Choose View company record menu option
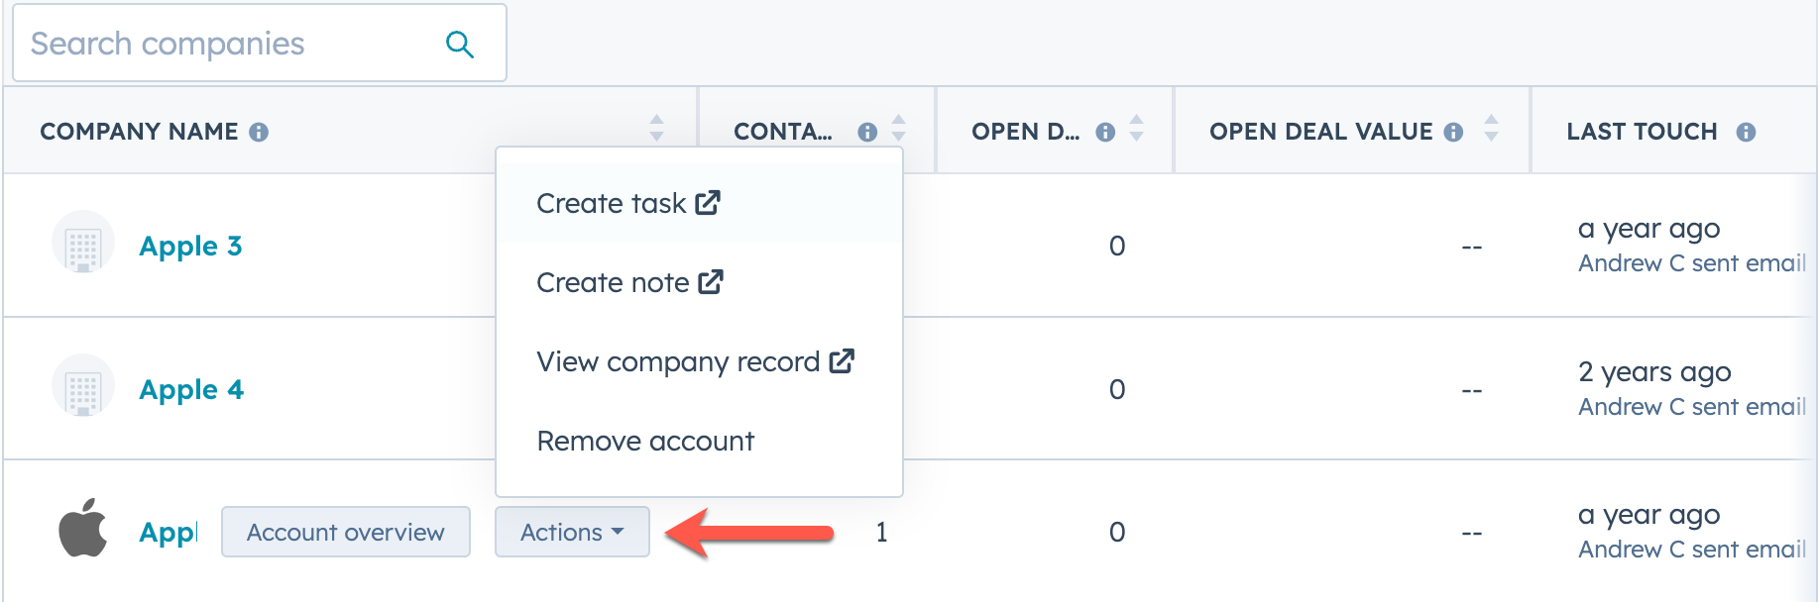Viewport: 1818px width, 602px height. tap(694, 361)
